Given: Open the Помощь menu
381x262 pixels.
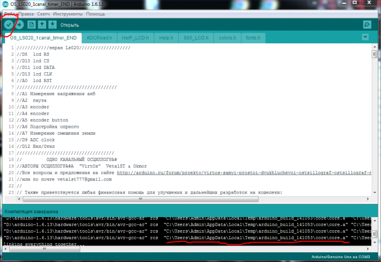Looking at the screenshot, I should [x=95, y=14].
